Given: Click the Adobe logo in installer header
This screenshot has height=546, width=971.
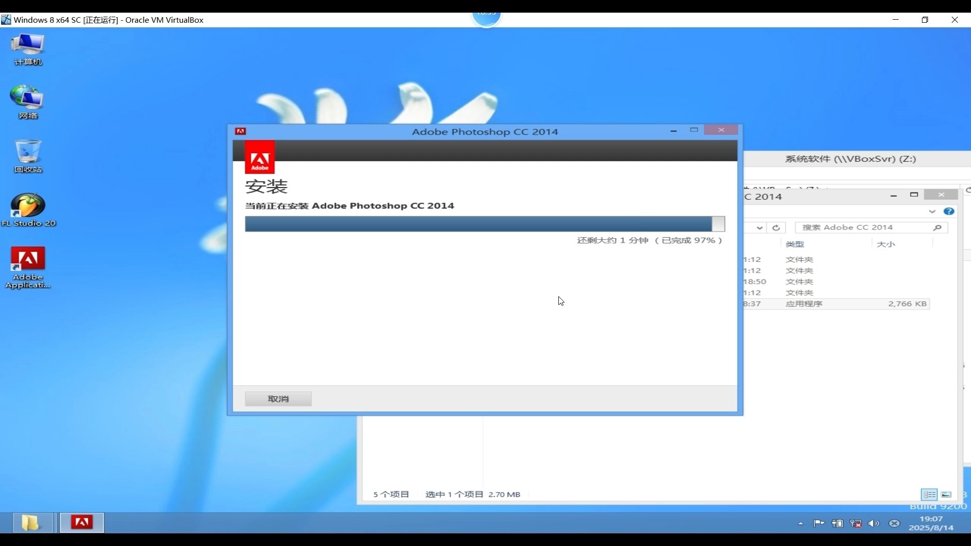Looking at the screenshot, I should click(260, 157).
